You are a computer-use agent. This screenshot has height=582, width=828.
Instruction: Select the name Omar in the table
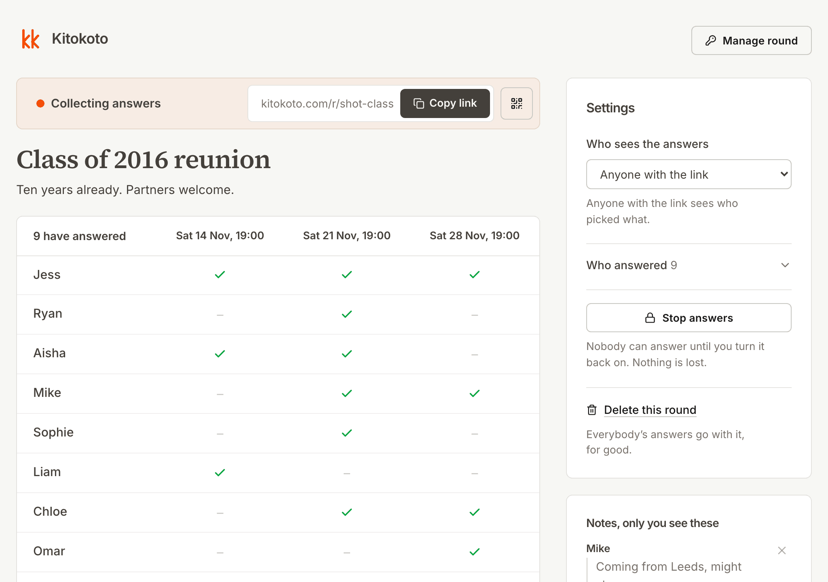[49, 551]
